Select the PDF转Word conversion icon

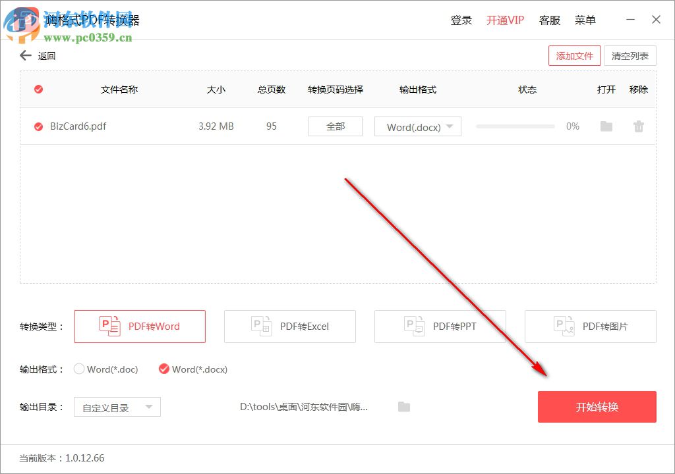[x=109, y=326]
